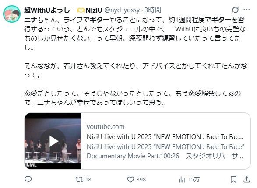Click the 398 like count
The width and height of the screenshot is (257, 188).
(x=141, y=180)
